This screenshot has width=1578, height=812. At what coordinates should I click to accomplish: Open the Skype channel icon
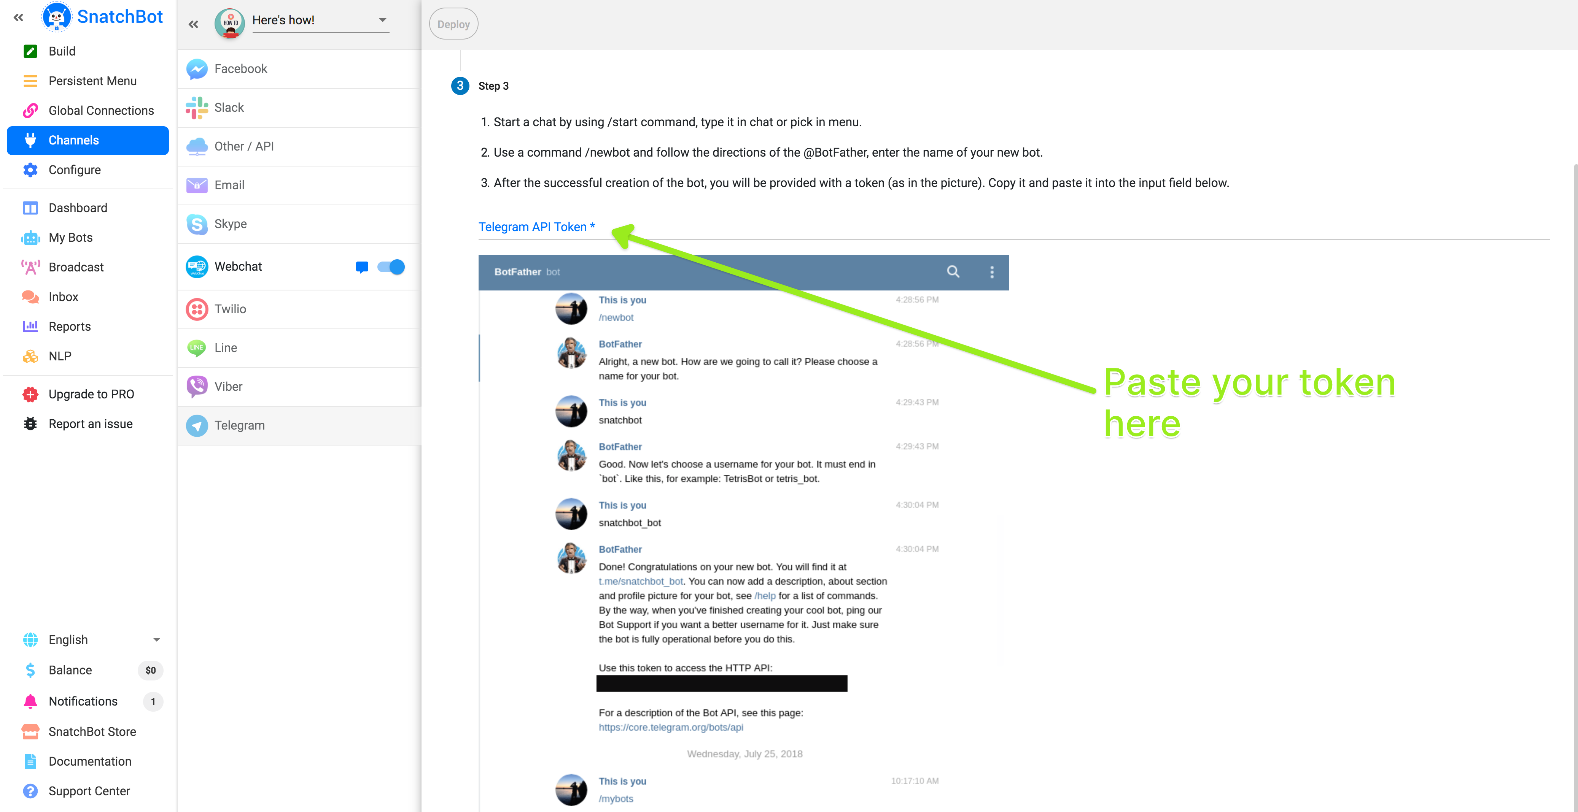197,224
